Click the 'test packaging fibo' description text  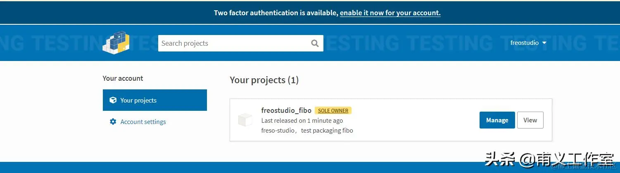click(327, 131)
